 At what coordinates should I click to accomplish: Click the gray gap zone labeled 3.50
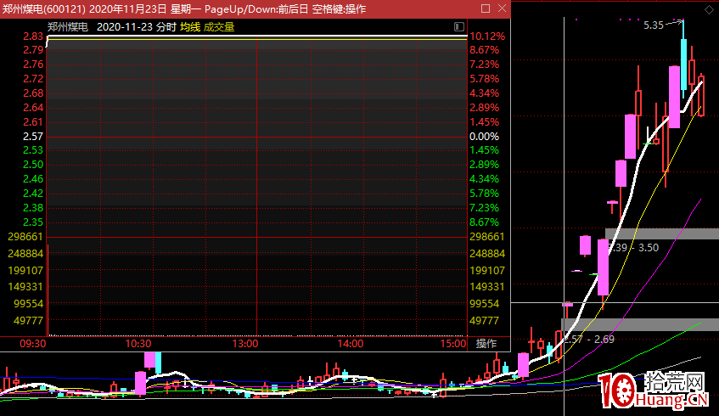point(662,233)
